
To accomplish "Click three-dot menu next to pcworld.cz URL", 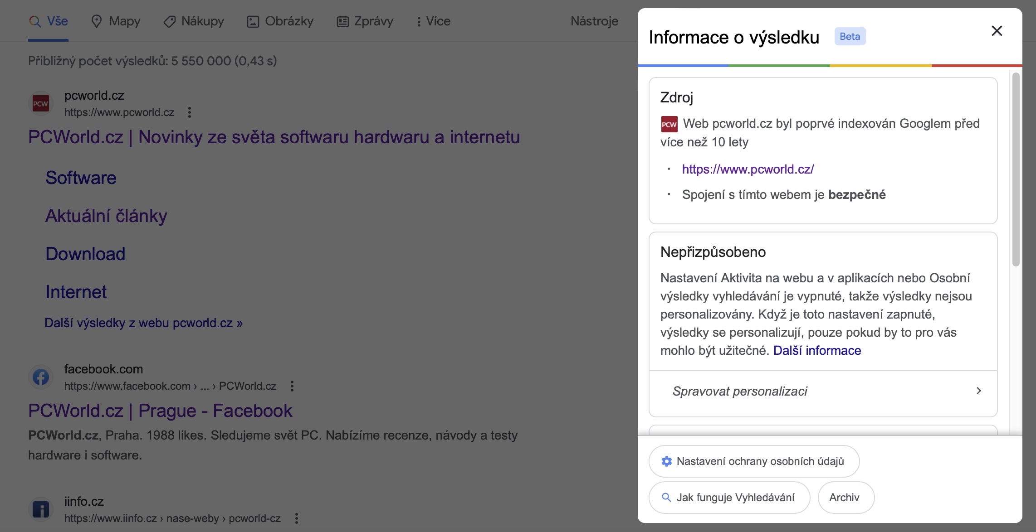I will (190, 112).
